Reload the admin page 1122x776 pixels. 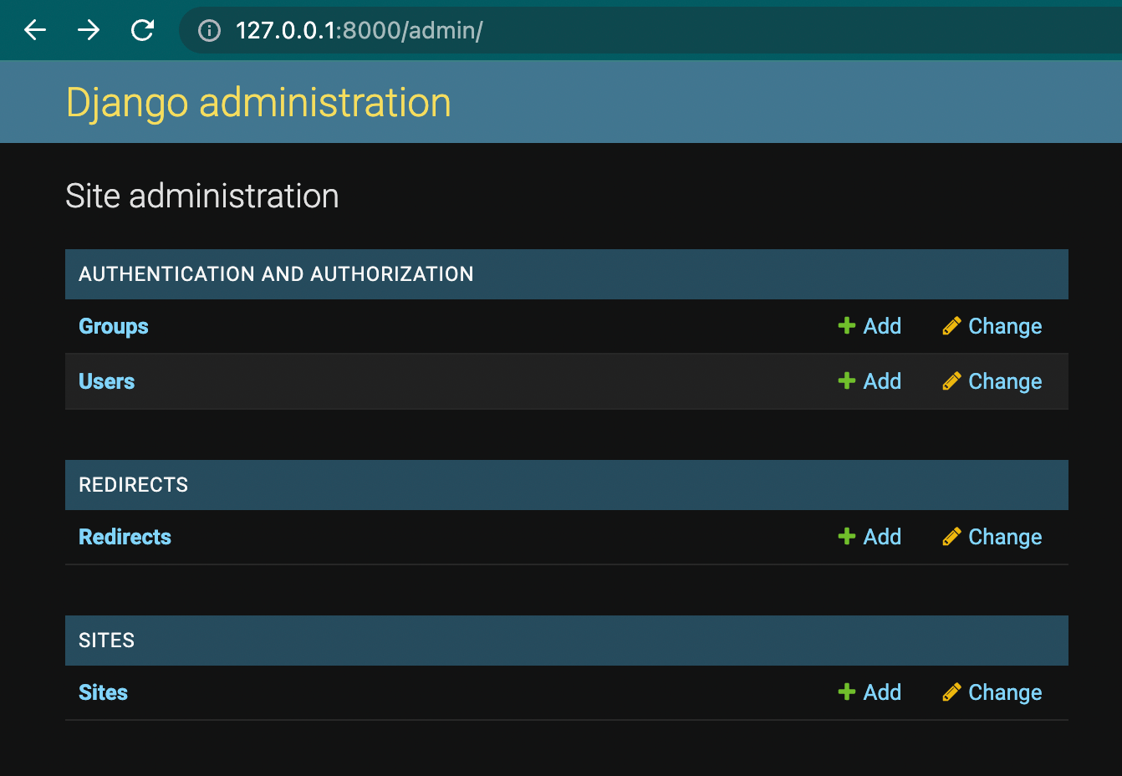(x=143, y=31)
